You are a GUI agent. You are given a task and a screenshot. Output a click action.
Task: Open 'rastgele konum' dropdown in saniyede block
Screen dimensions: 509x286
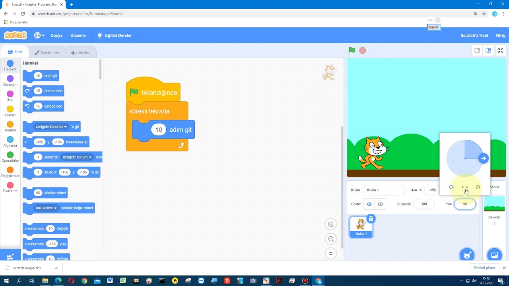coord(77,157)
